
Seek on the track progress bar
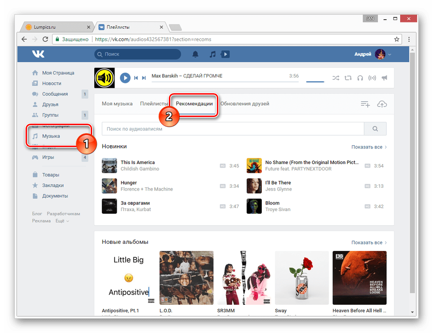[x=225, y=82]
